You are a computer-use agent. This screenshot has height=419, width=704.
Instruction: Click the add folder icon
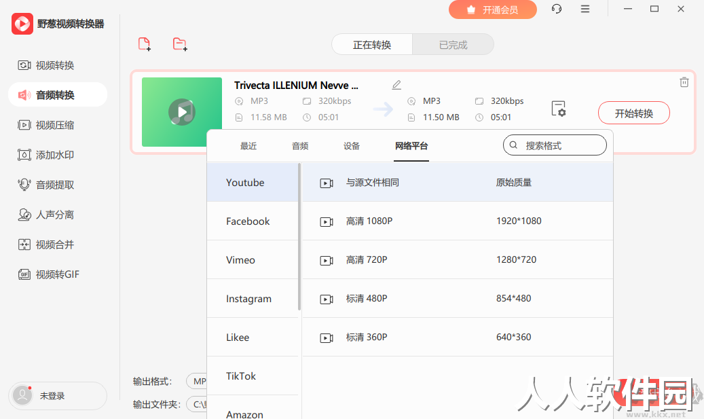(180, 44)
